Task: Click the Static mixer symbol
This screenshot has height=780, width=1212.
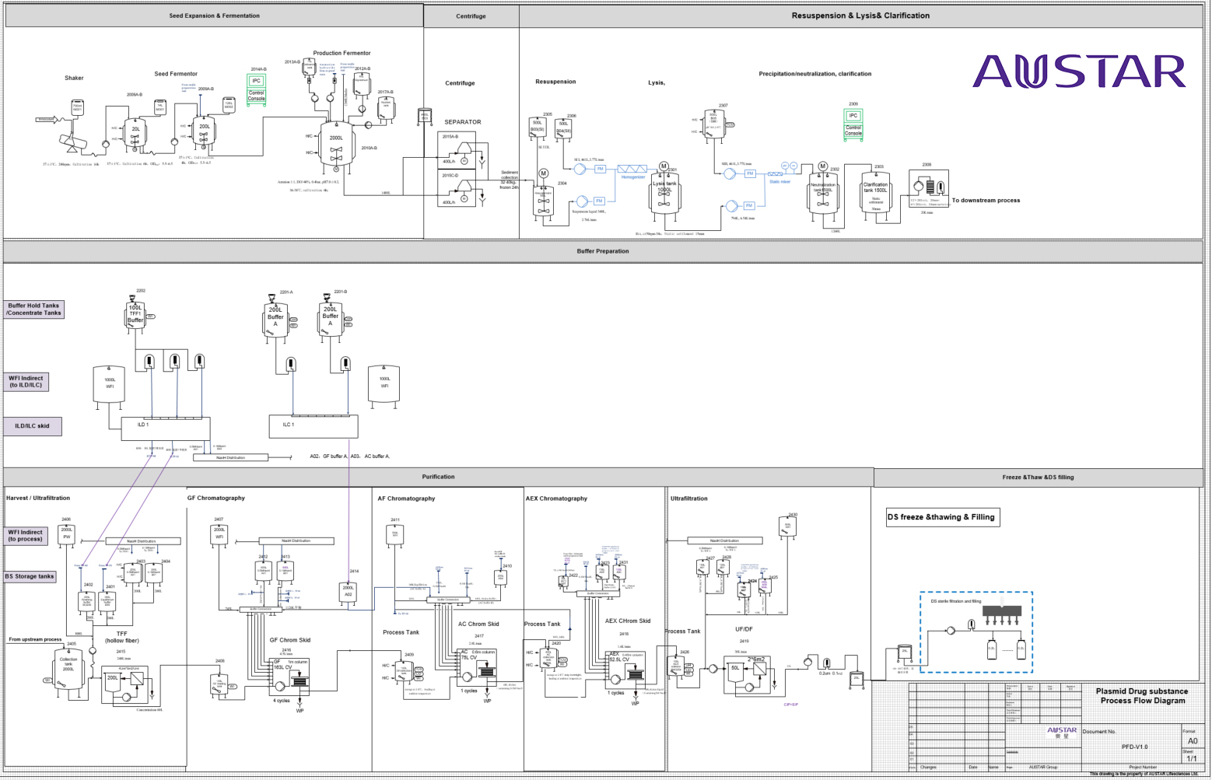Action: click(x=779, y=174)
